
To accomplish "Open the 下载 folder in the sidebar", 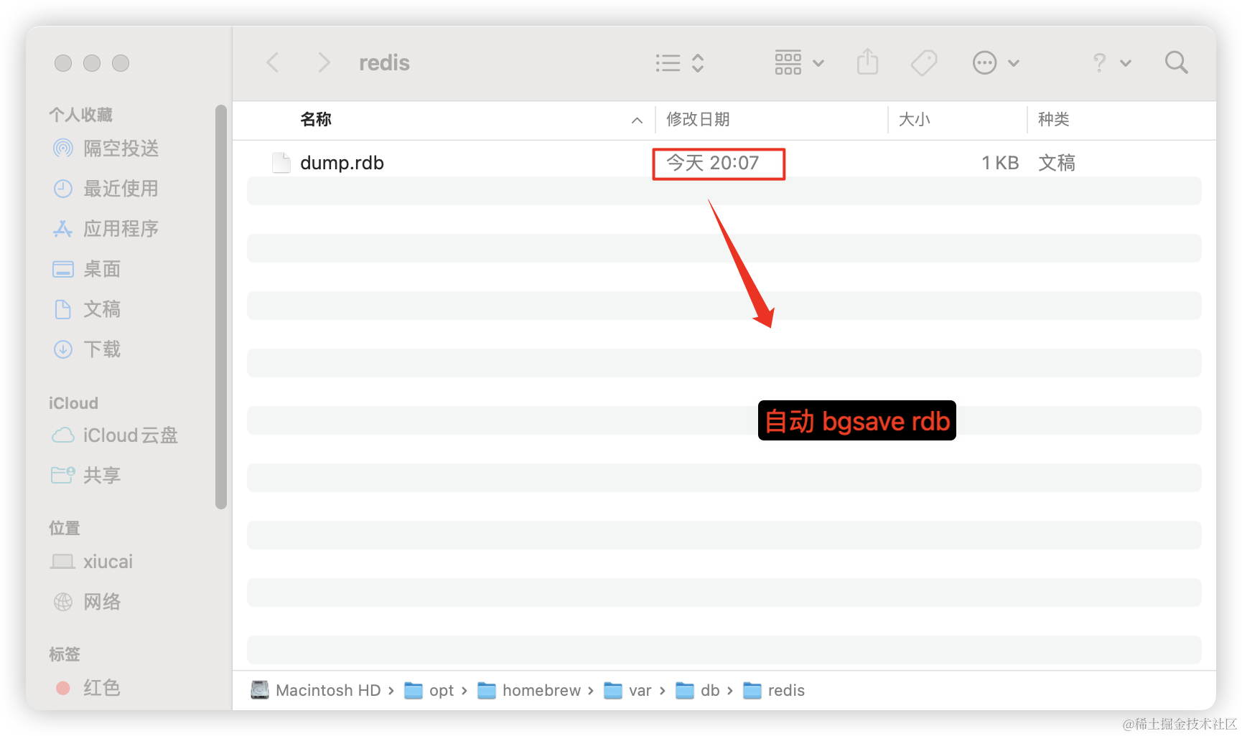I will [102, 349].
